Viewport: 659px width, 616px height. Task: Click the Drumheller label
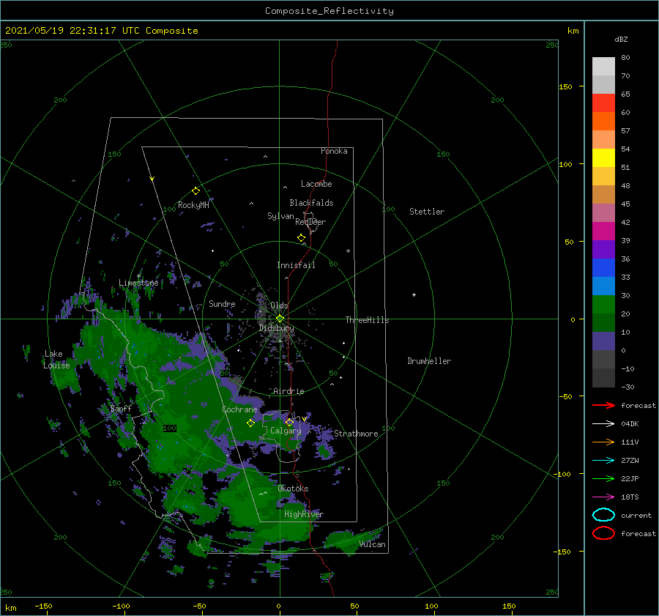[x=429, y=361]
